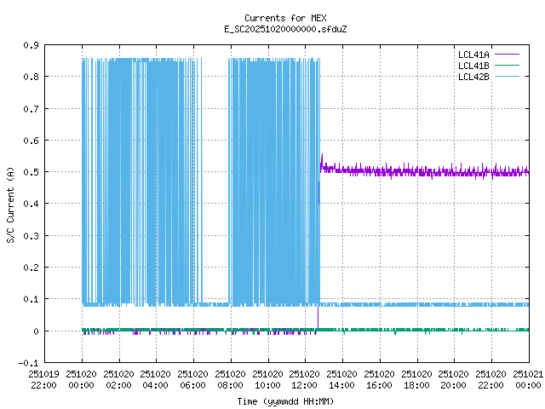Click the purple LCL41A legend line sample

[506, 54]
